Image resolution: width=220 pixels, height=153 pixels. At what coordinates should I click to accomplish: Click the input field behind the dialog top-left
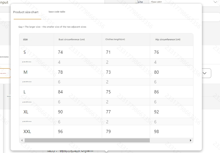coord(5,17)
